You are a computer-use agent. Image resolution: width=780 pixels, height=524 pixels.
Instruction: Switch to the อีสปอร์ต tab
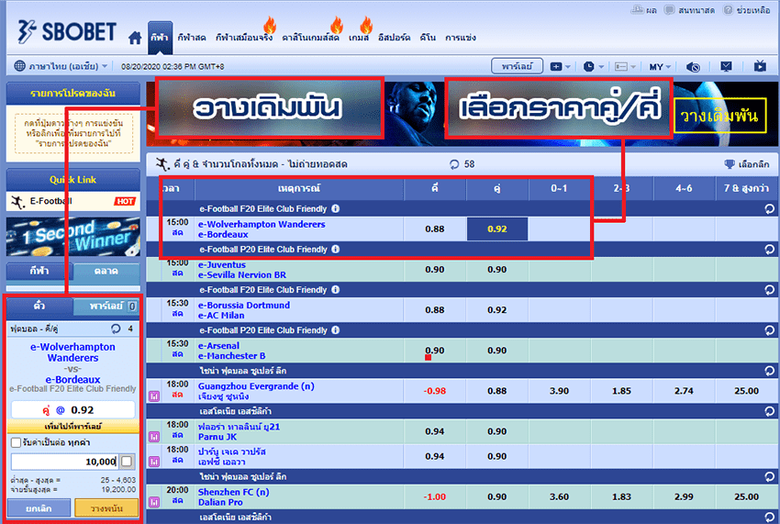[394, 38]
